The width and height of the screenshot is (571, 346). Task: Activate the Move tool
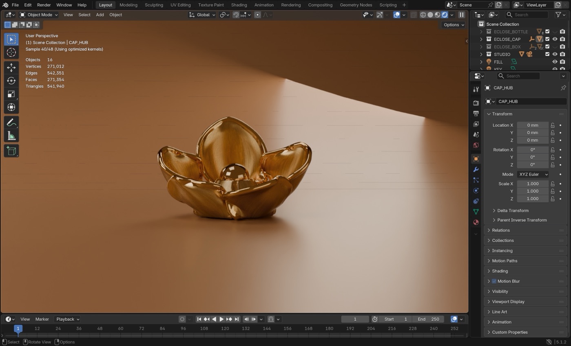pyautogui.click(x=11, y=67)
